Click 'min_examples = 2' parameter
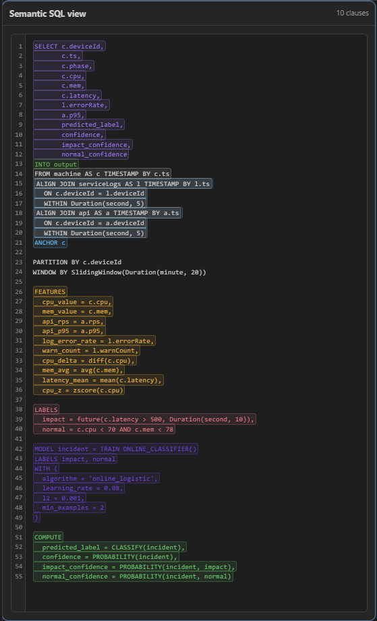The image size is (377, 621). (69, 507)
